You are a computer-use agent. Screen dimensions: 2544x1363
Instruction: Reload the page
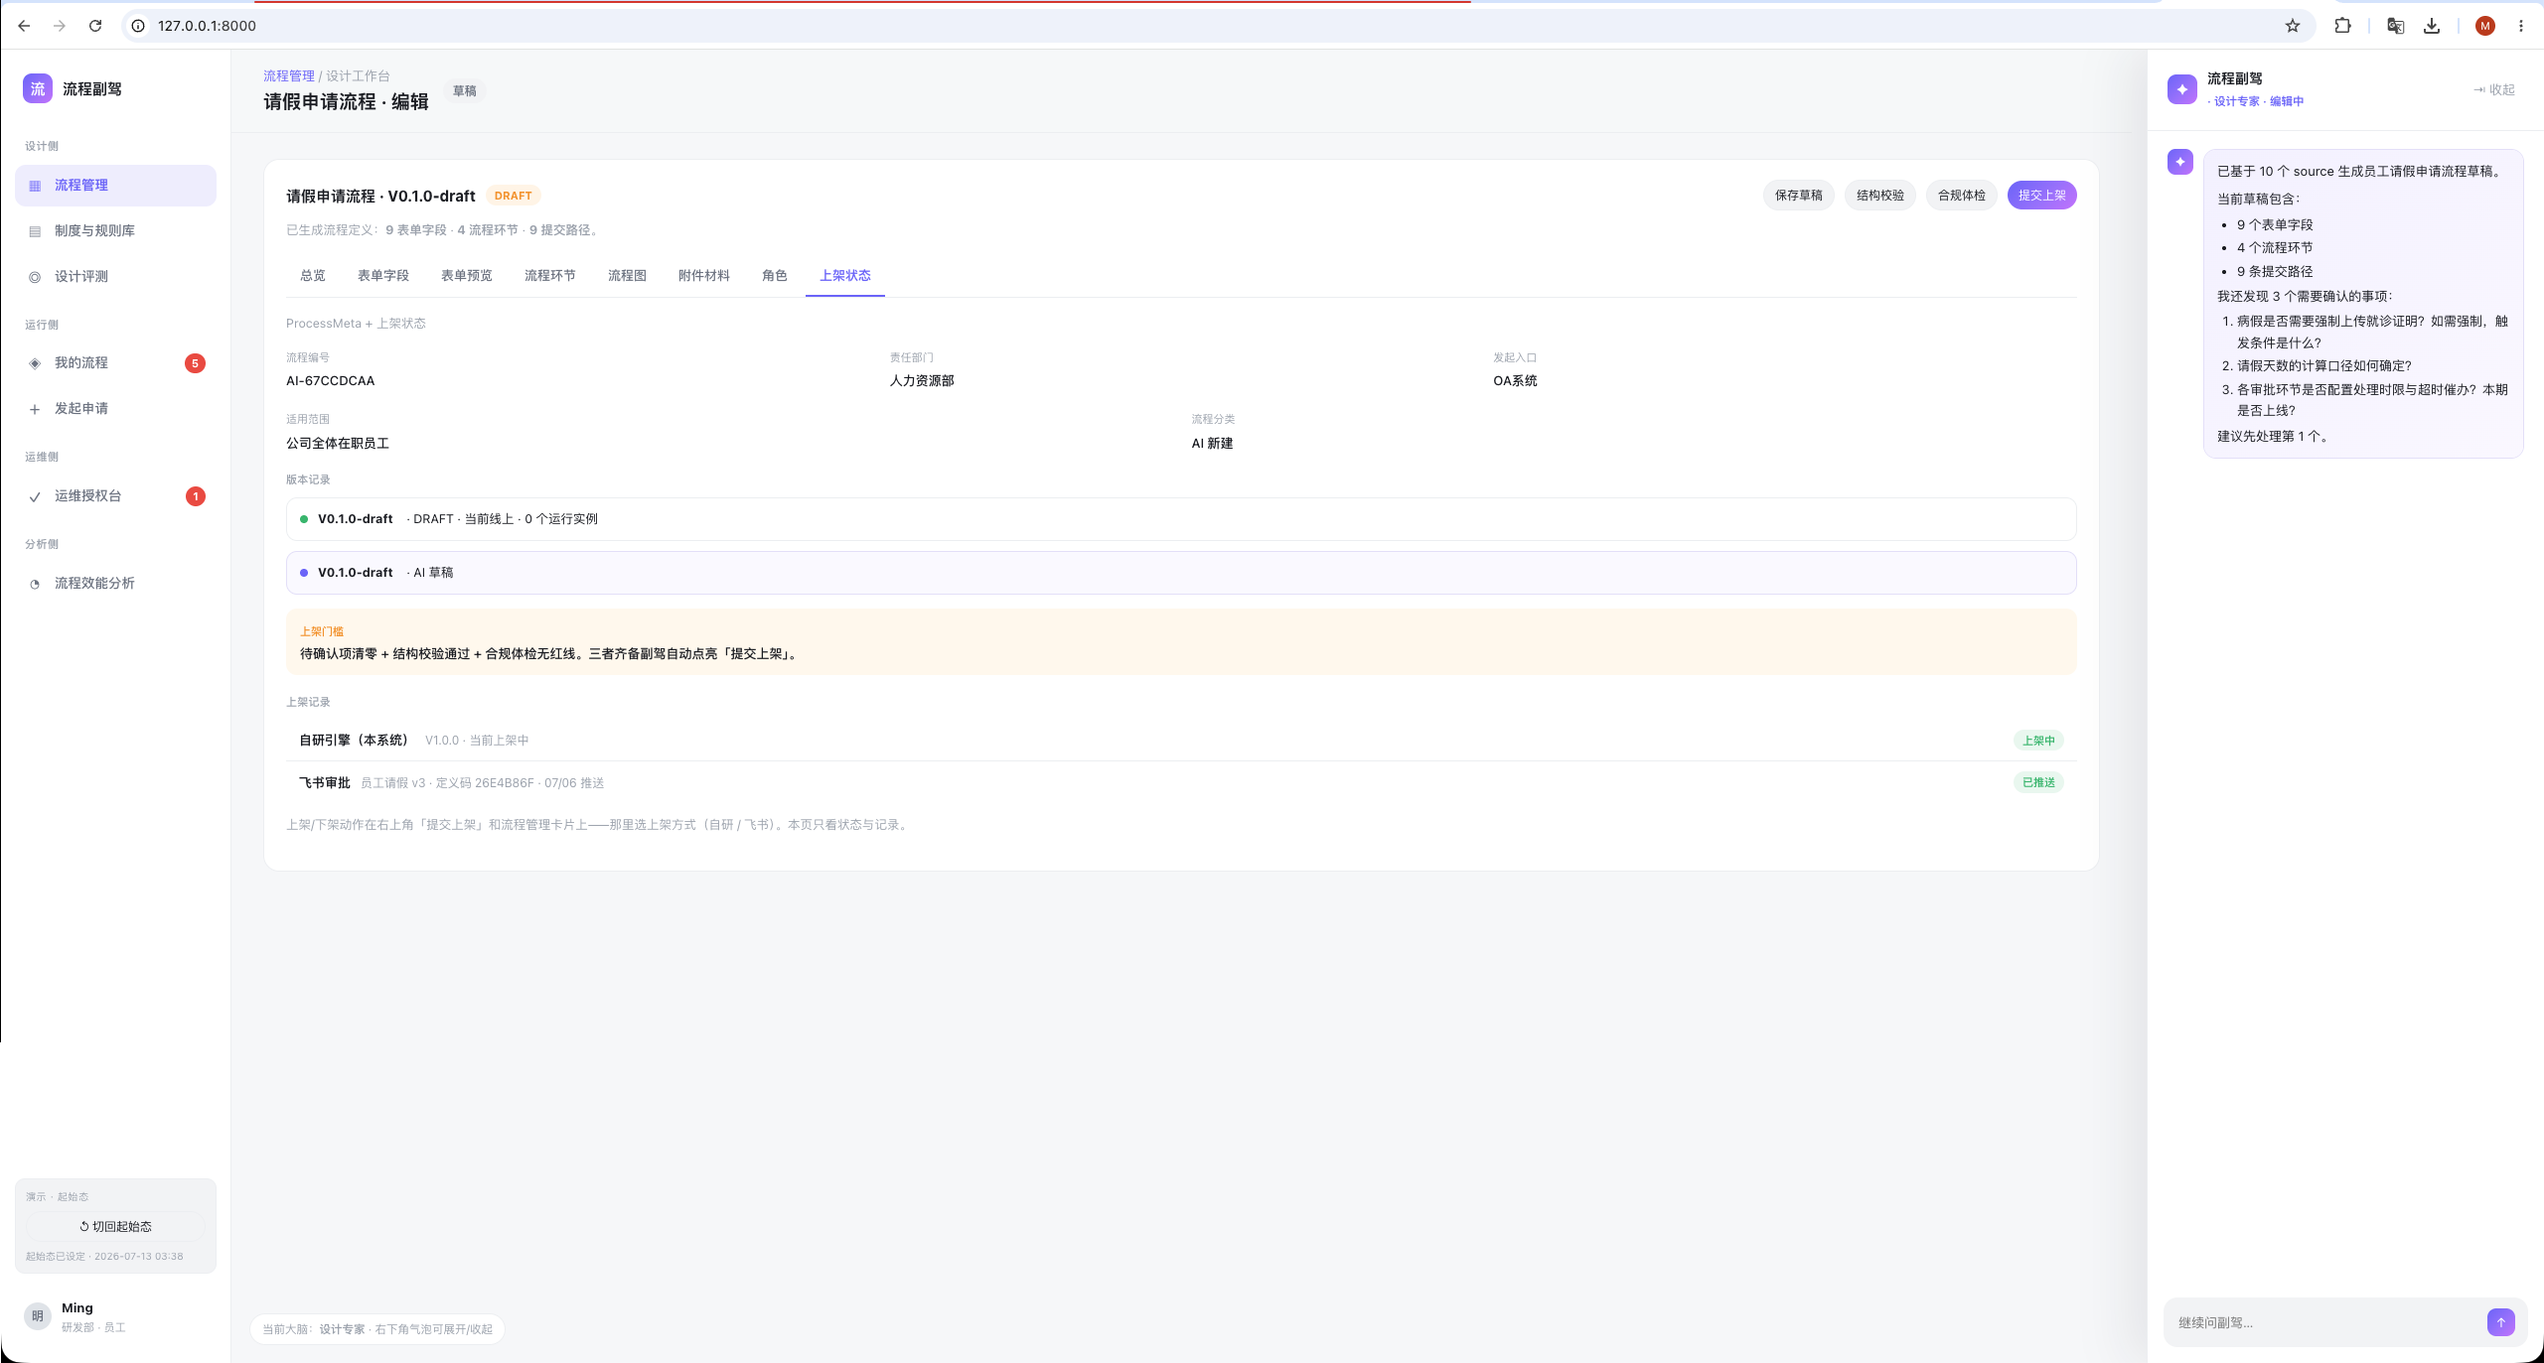(95, 26)
